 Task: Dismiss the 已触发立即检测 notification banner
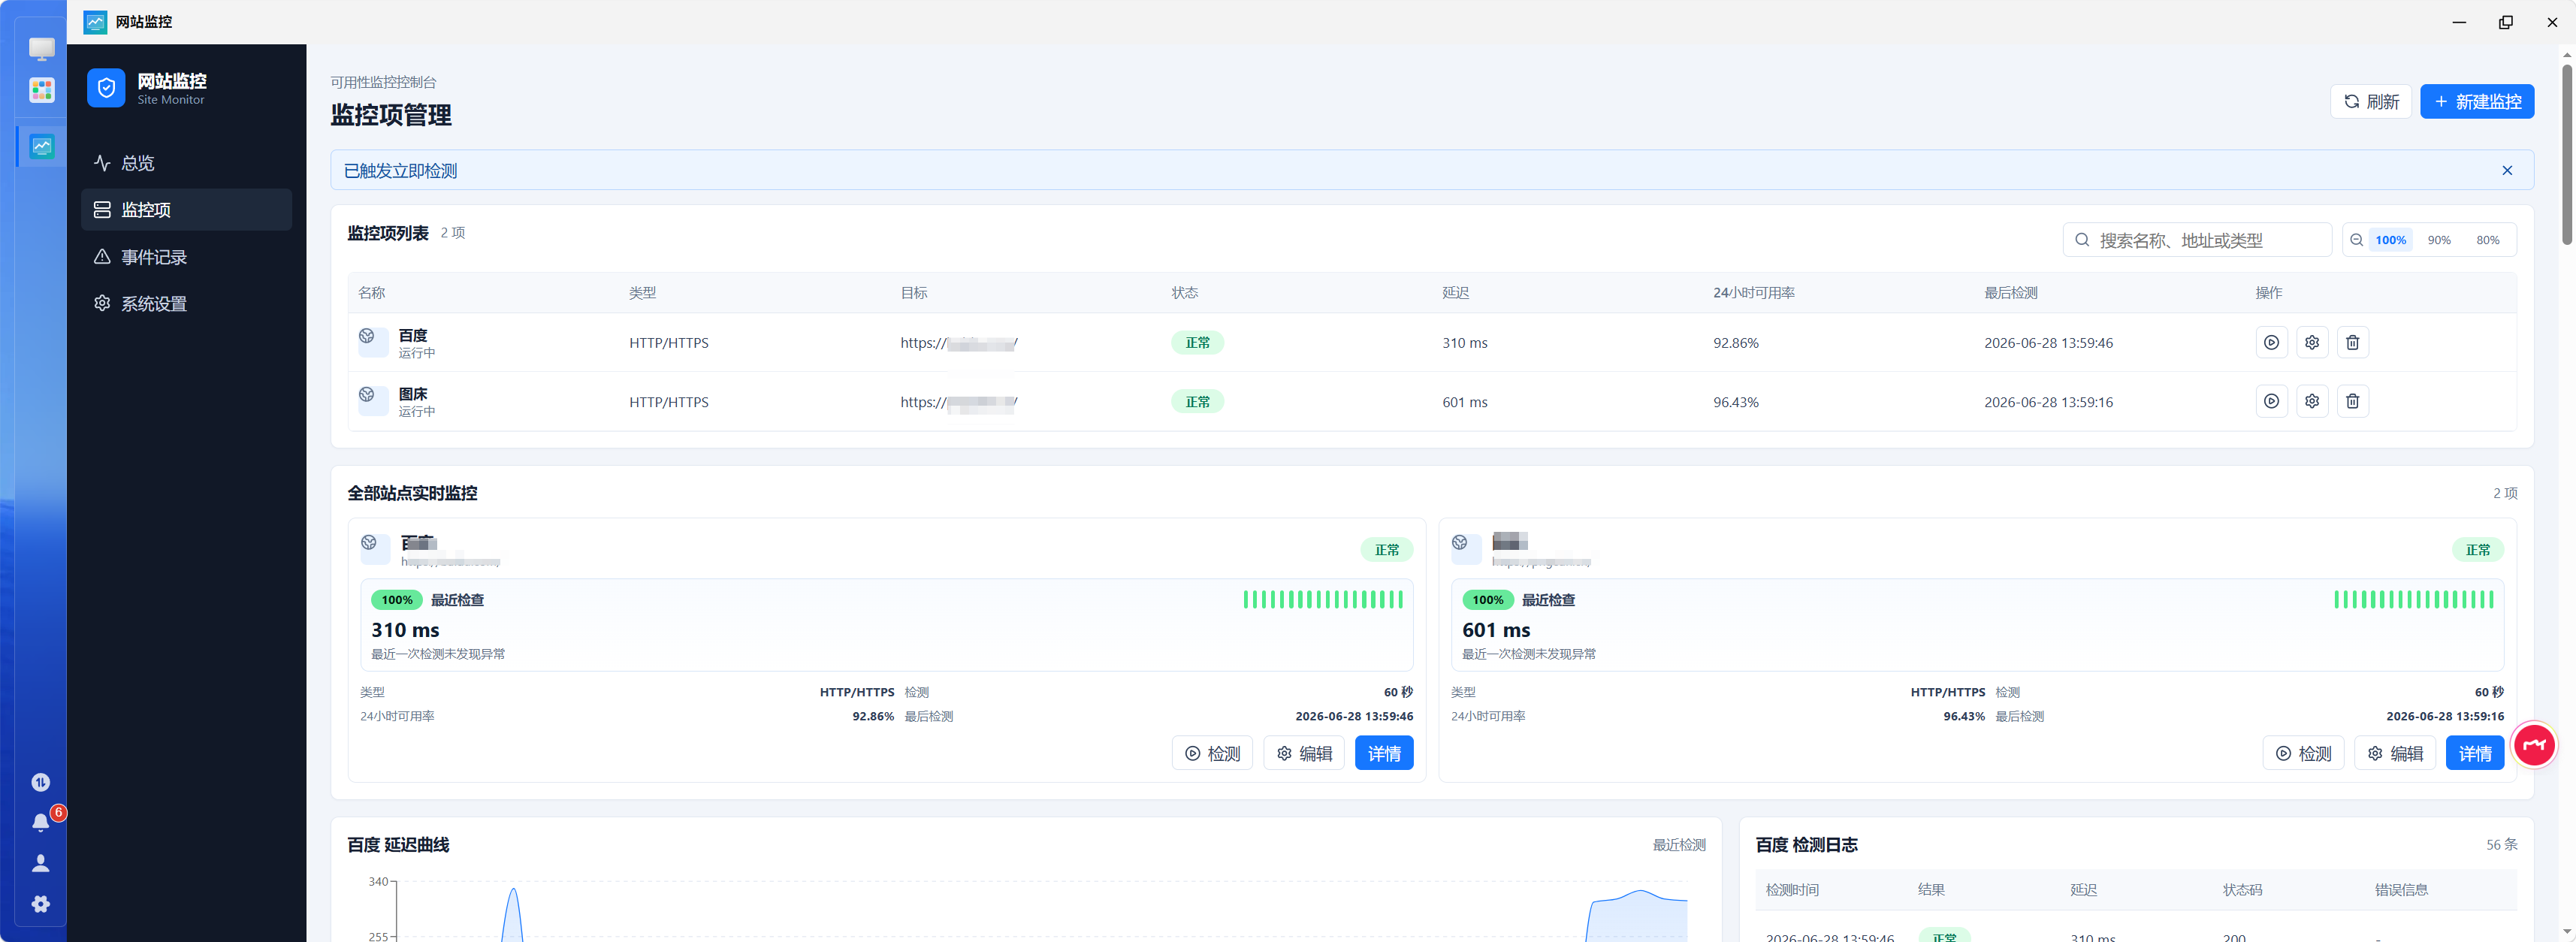point(2507,171)
